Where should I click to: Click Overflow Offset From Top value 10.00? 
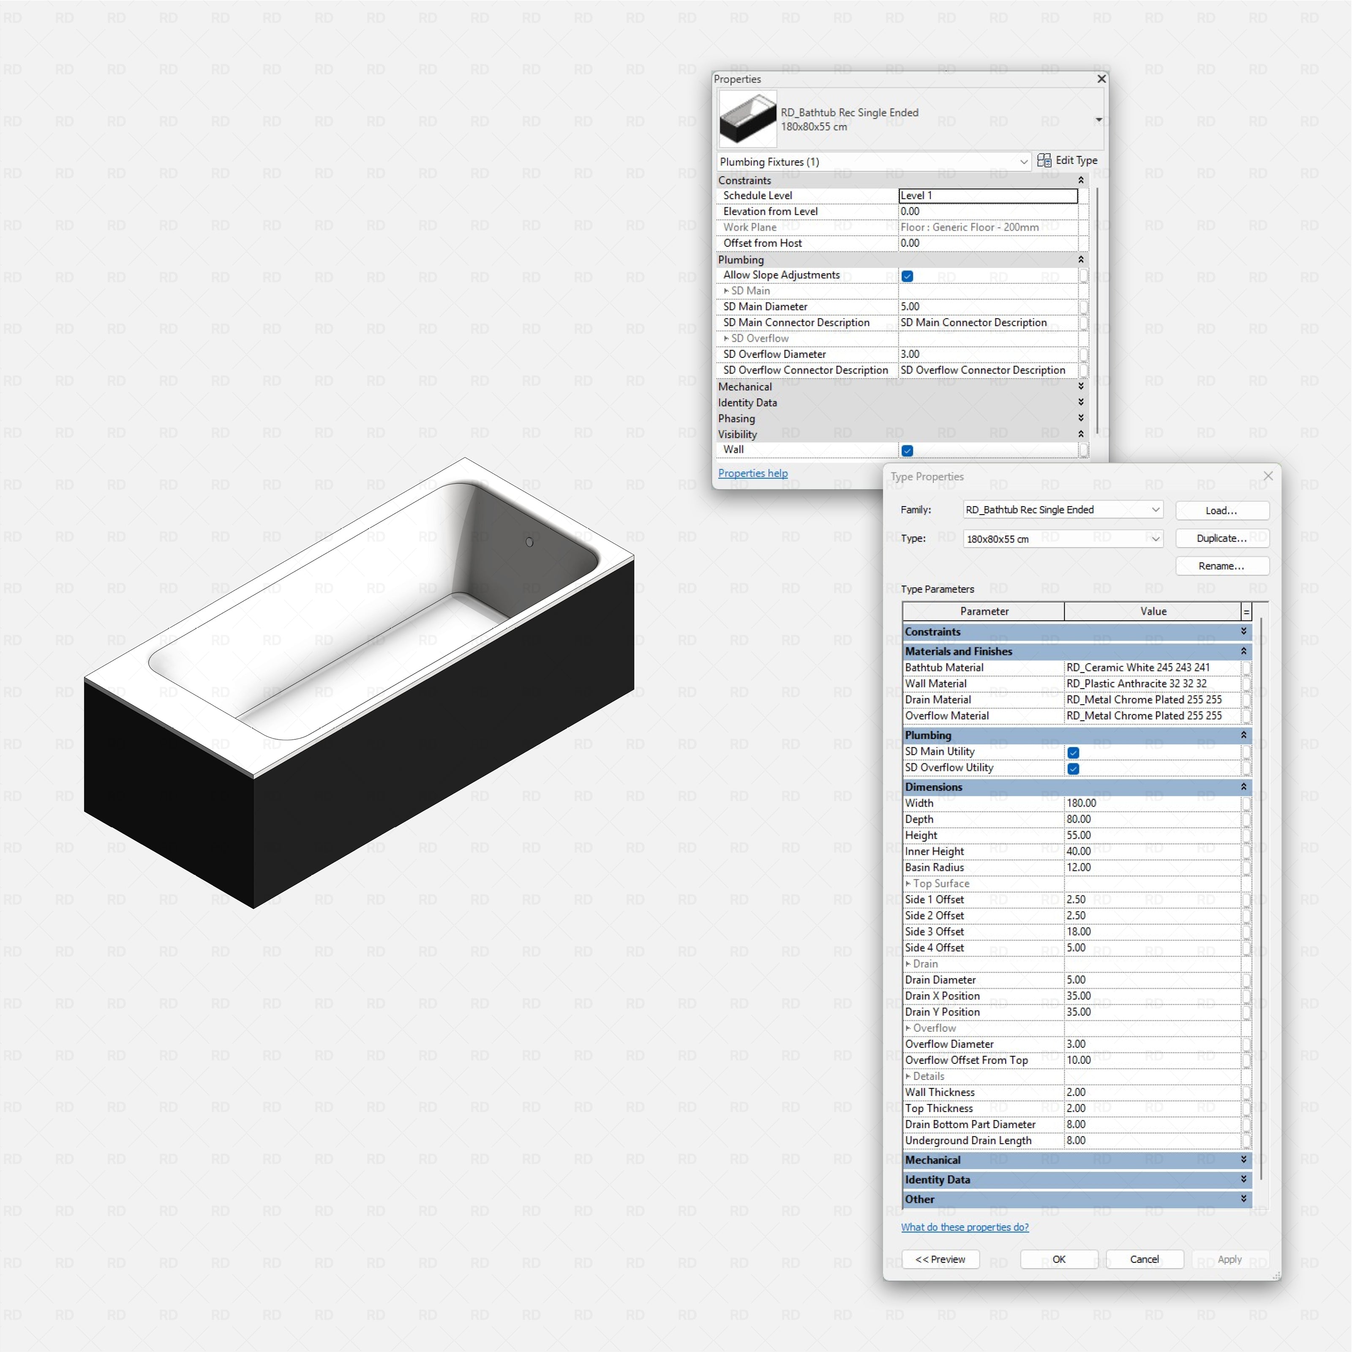[1152, 1060]
